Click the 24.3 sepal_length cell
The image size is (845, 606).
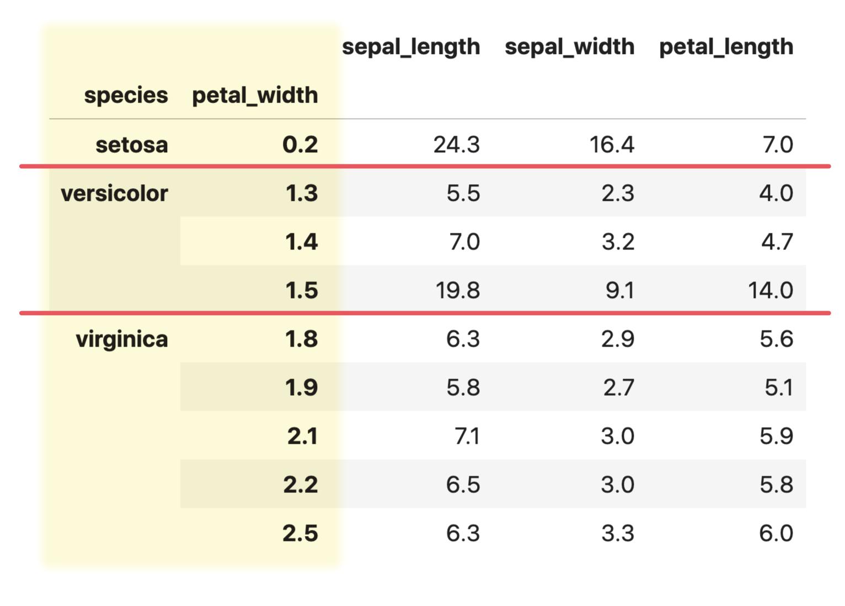click(457, 145)
